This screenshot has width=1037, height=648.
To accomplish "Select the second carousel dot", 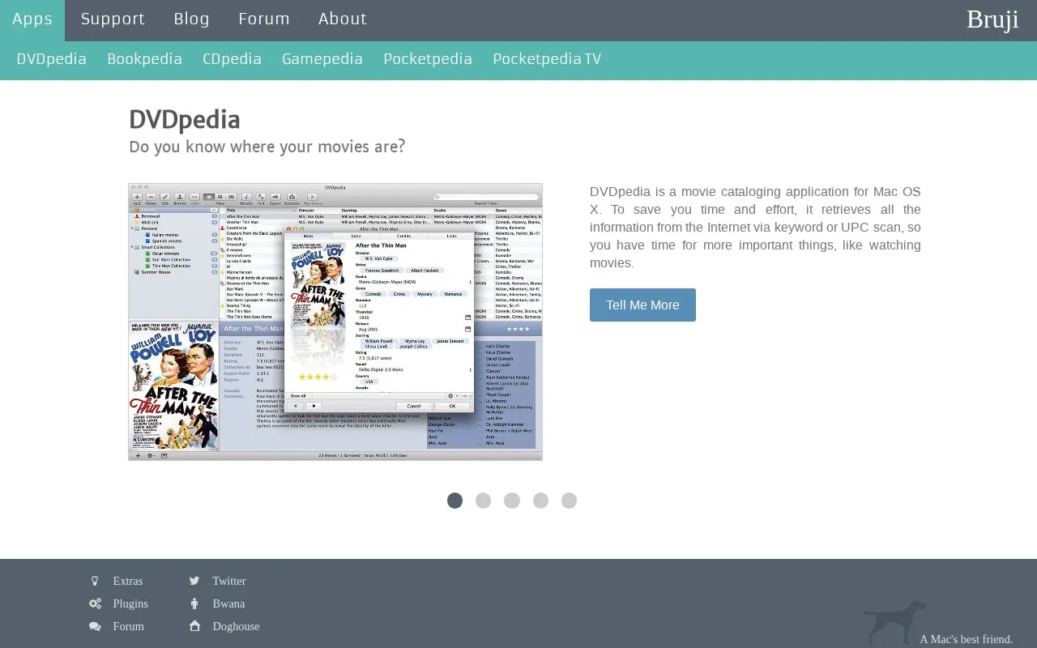I will coord(484,501).
